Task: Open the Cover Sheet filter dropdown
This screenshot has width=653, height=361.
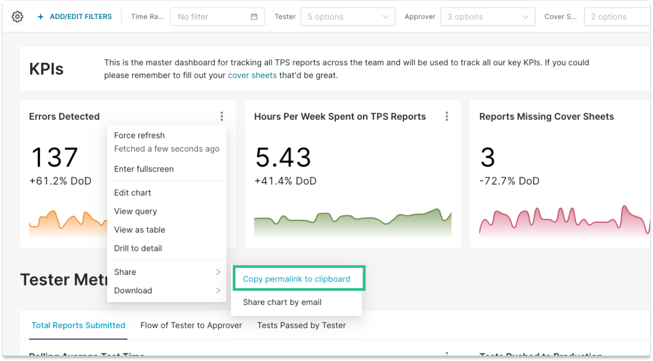Action: [617, 17]
